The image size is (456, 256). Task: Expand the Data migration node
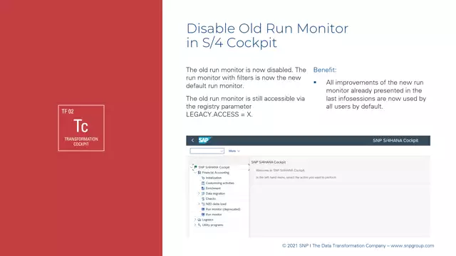point(199,193)
